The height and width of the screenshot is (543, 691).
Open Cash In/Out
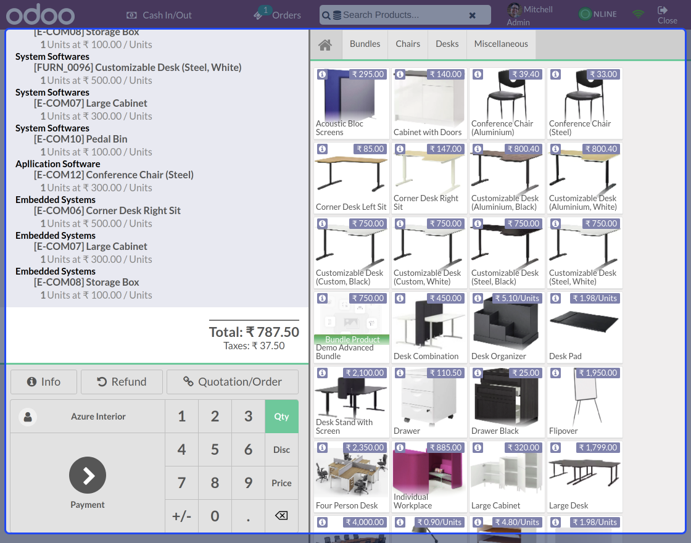(159, 15)
